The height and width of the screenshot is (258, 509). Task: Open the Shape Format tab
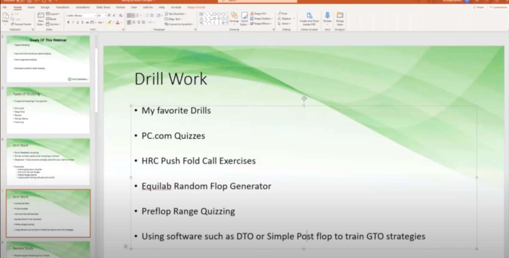(196, 7)
